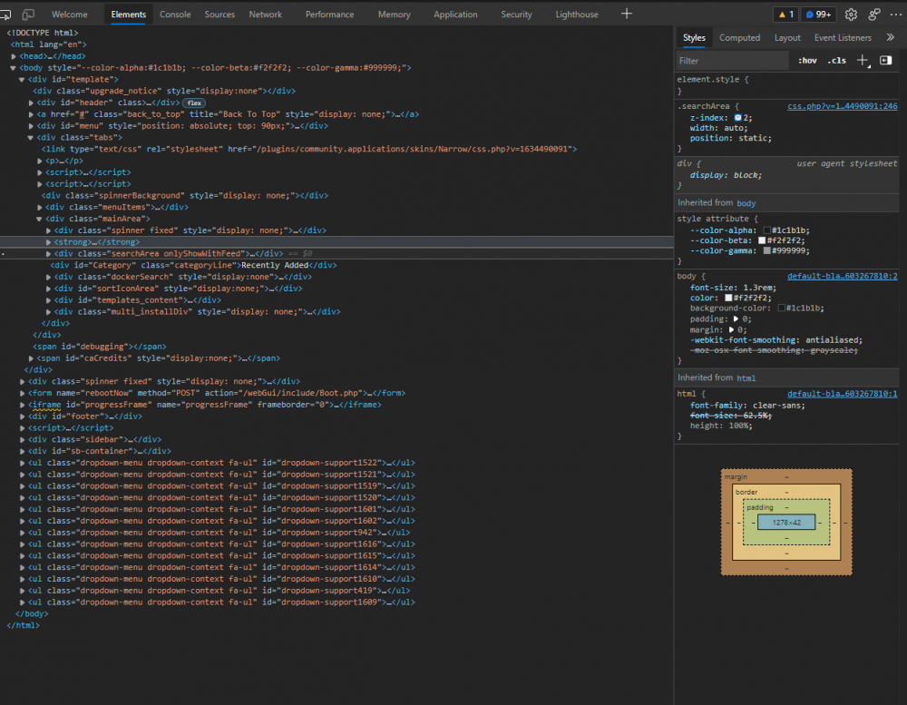Toggle the computed styles sidebar icon

[885, 60]
